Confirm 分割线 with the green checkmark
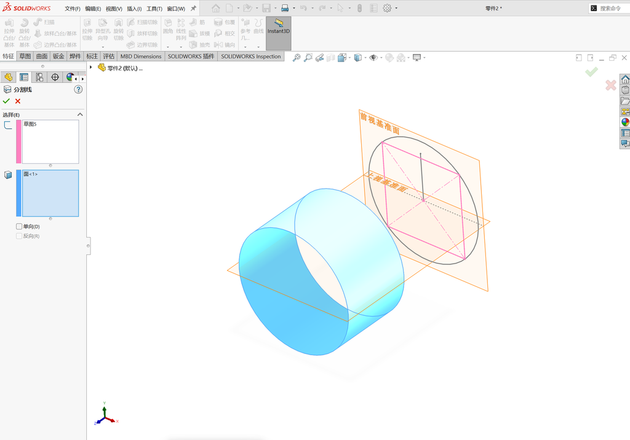The image size is (630, 440). pos(6,101)
